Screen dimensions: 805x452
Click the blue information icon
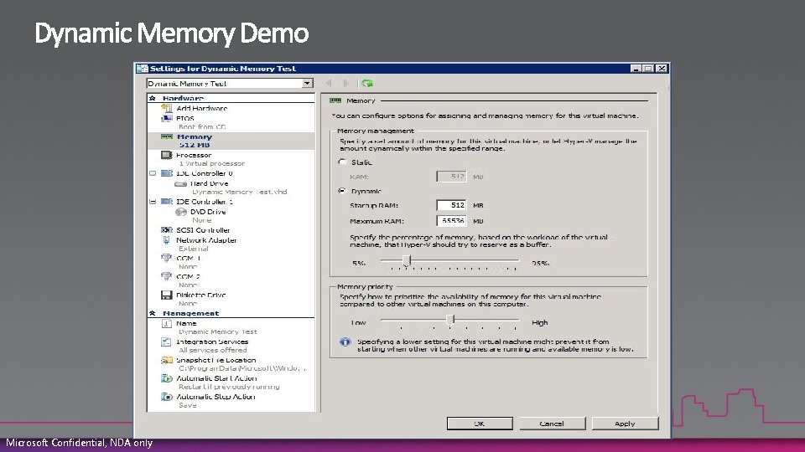pyautogui.click(x=345, y=342)
